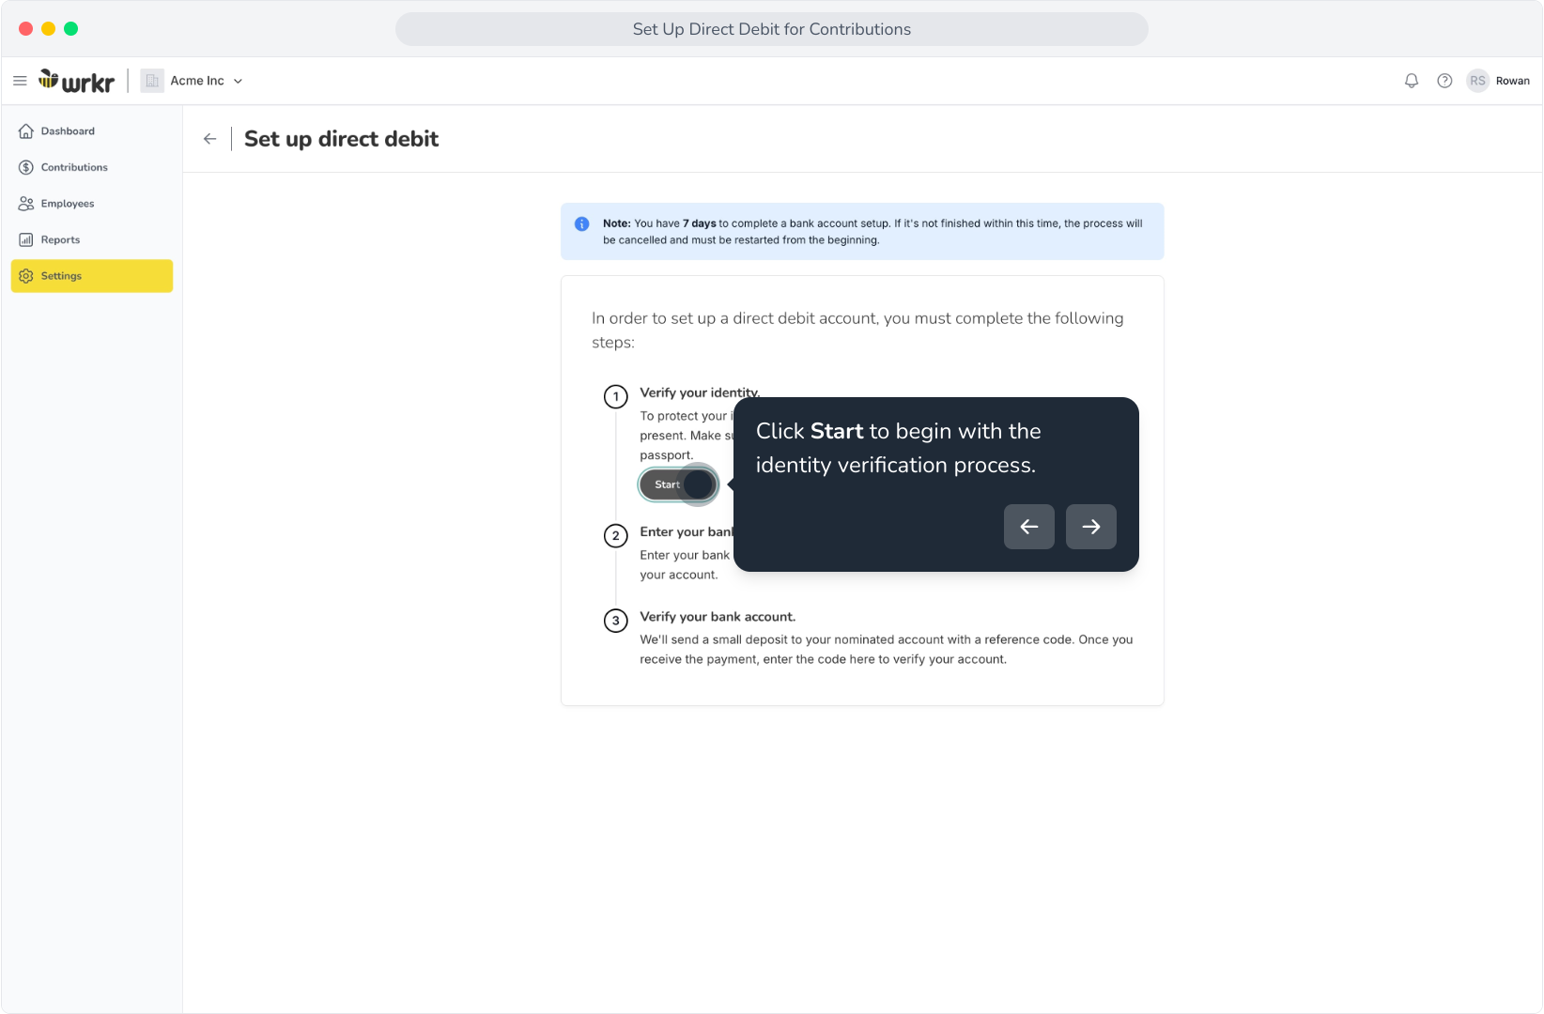Open the Rowan user menu
The image size is (1544, 1014).
[x=1512, y=81]
